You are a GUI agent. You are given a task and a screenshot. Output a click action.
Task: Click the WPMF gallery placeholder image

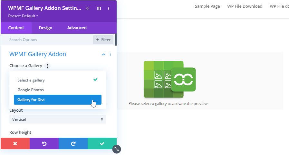click(x=169, y=79)
